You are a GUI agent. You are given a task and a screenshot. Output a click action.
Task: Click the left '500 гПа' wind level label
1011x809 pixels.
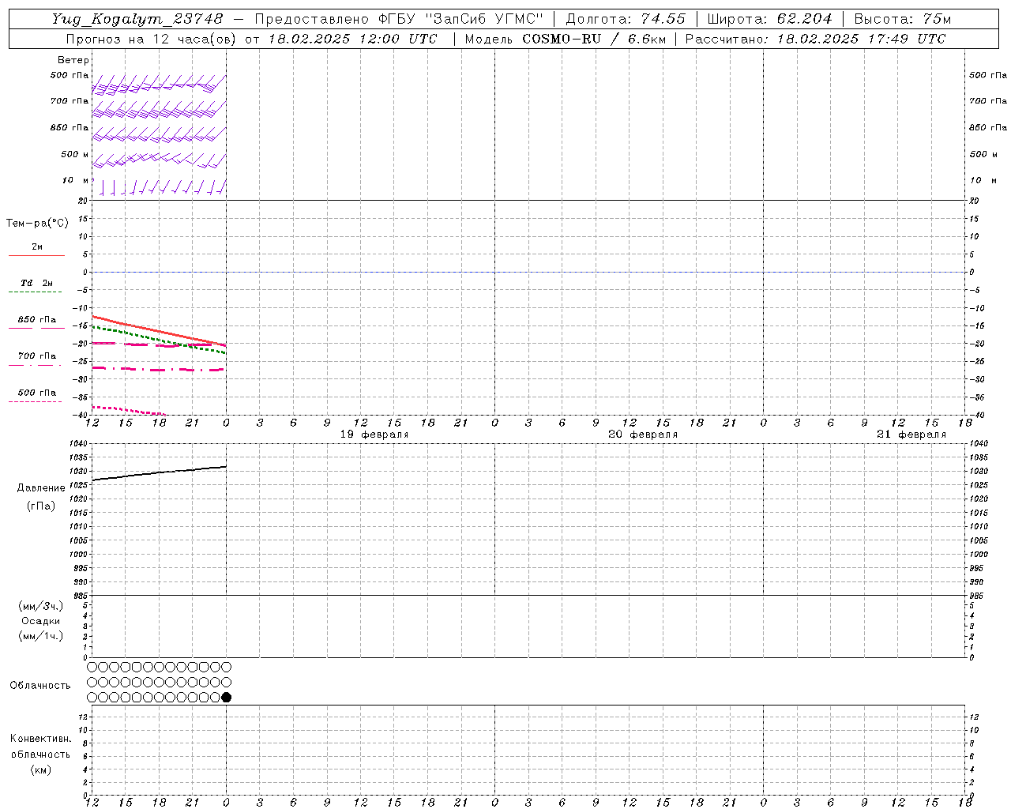(70, 75)
